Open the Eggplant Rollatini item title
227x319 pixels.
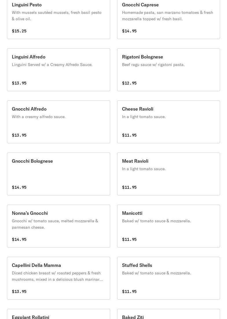point(30,317)
